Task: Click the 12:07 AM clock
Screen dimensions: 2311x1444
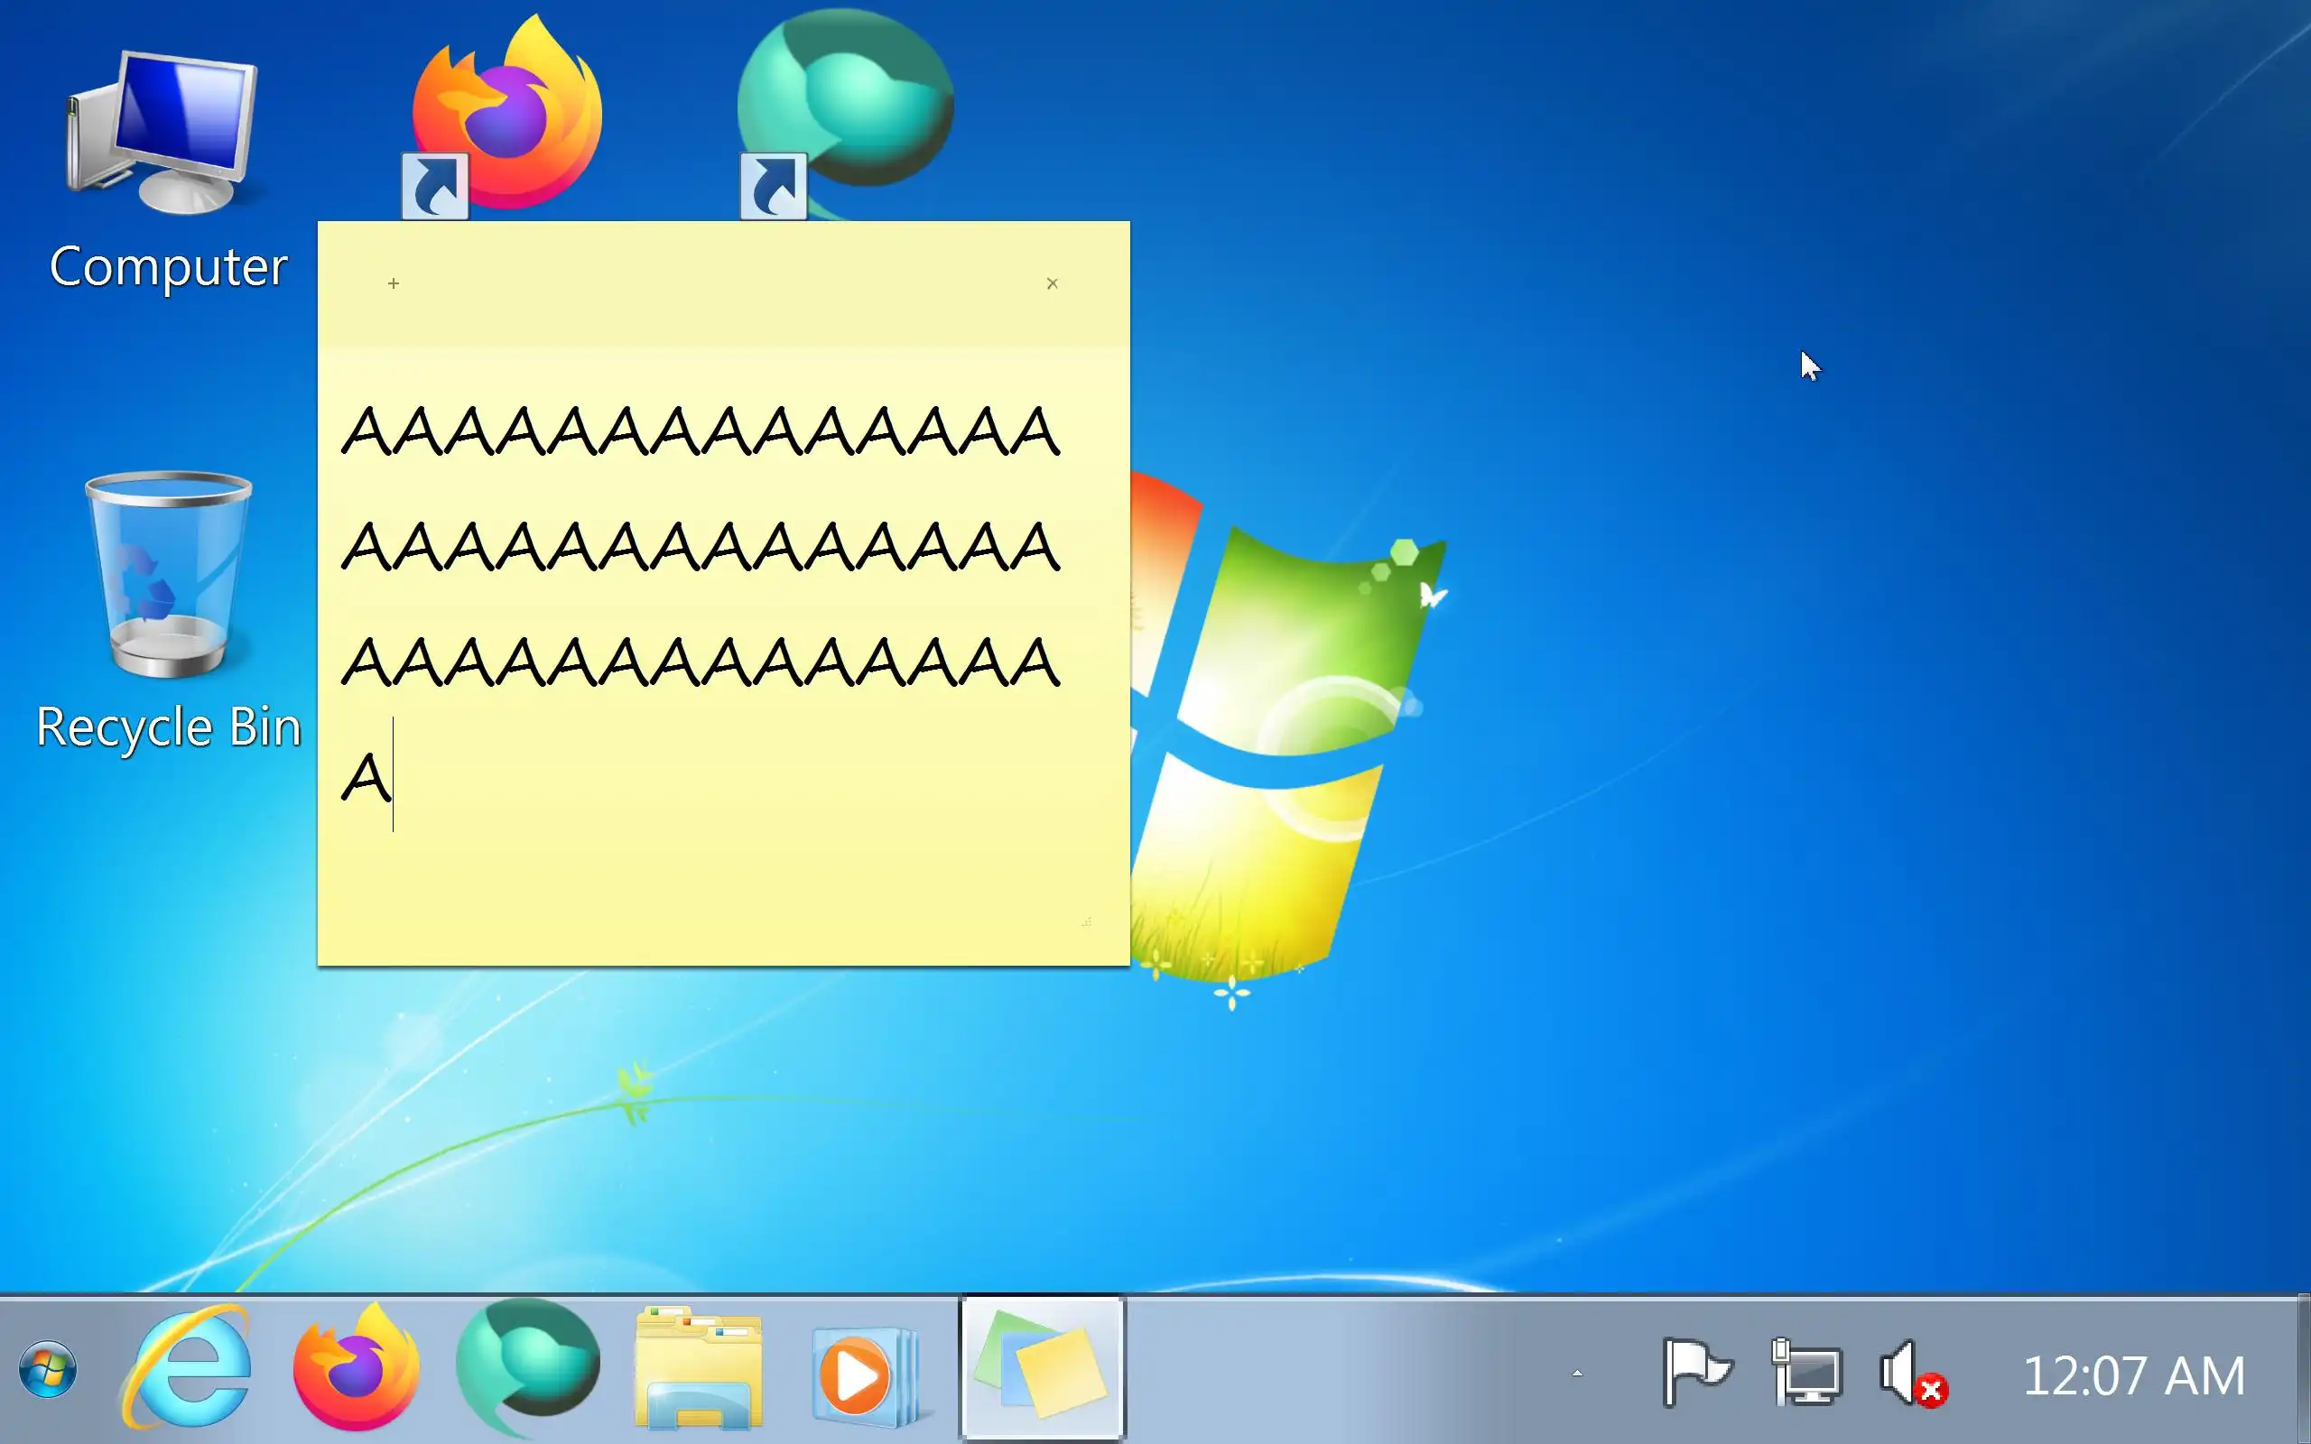Action: pyautogui.click(x=2133, y=1375)
